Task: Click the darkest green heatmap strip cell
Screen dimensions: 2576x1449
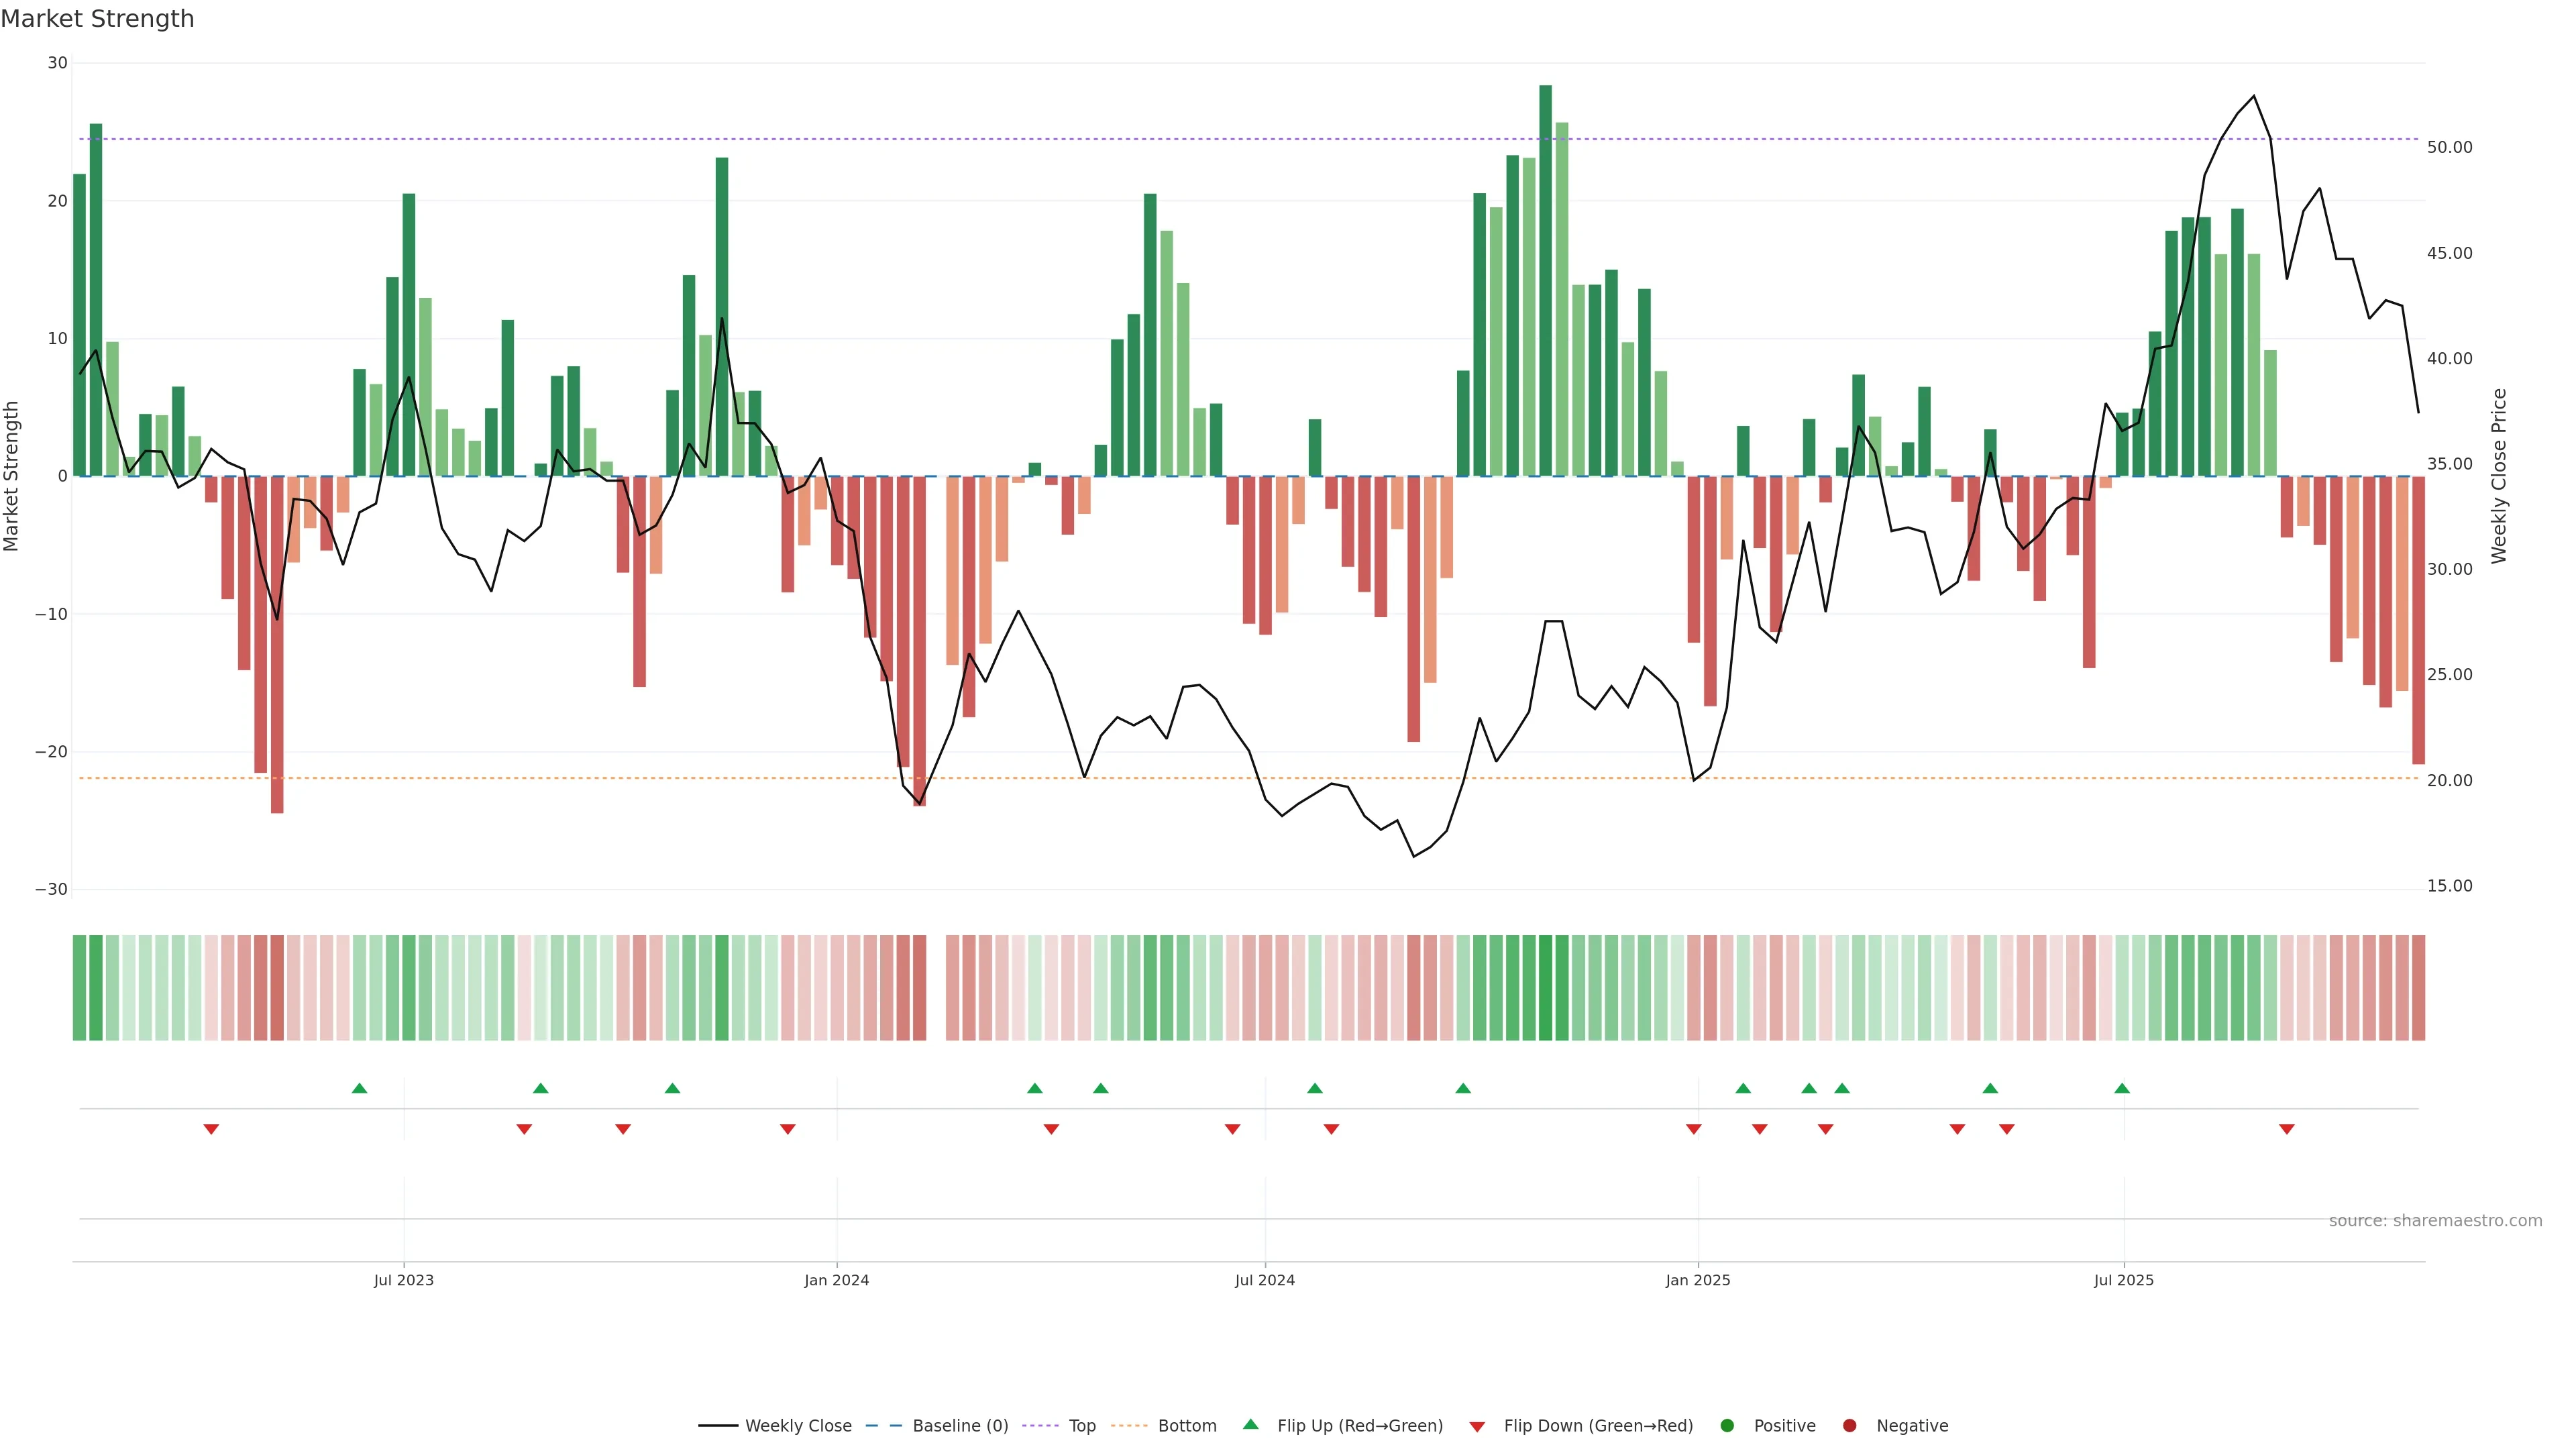Action: (x=1545, y=987)
